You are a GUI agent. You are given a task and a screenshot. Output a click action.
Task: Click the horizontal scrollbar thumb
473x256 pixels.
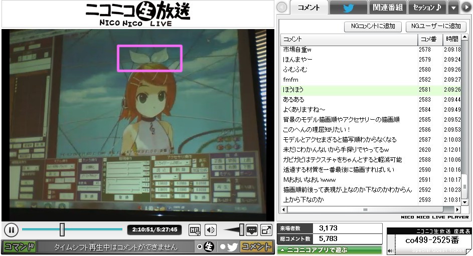[x=365, y=209]
